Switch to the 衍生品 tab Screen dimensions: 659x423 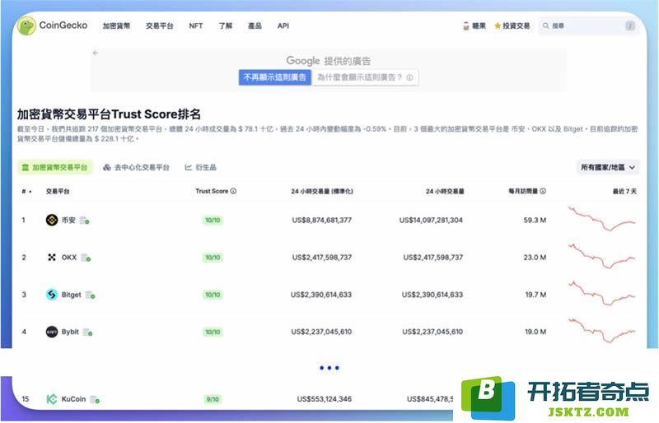200,167
